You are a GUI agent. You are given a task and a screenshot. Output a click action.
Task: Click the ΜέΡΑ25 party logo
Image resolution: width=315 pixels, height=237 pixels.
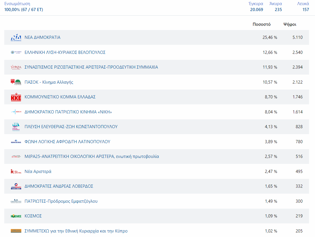pos(16,156)
